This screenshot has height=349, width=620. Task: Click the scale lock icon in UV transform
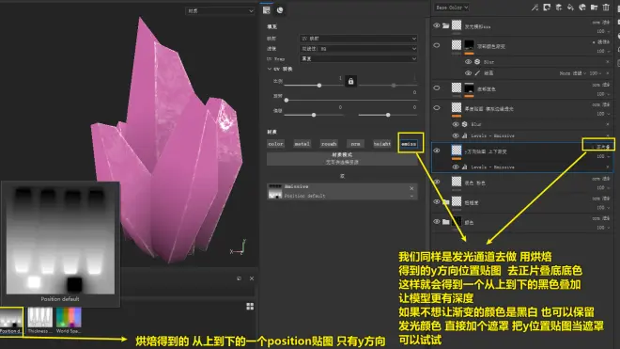pos(350,81)
